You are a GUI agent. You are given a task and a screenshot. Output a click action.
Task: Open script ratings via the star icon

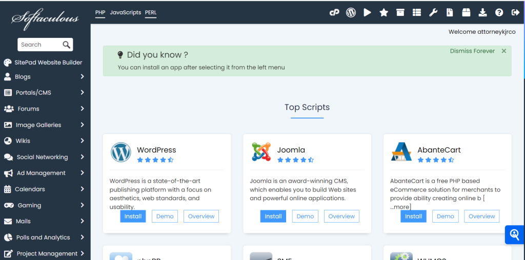click(x=383, y=12)
